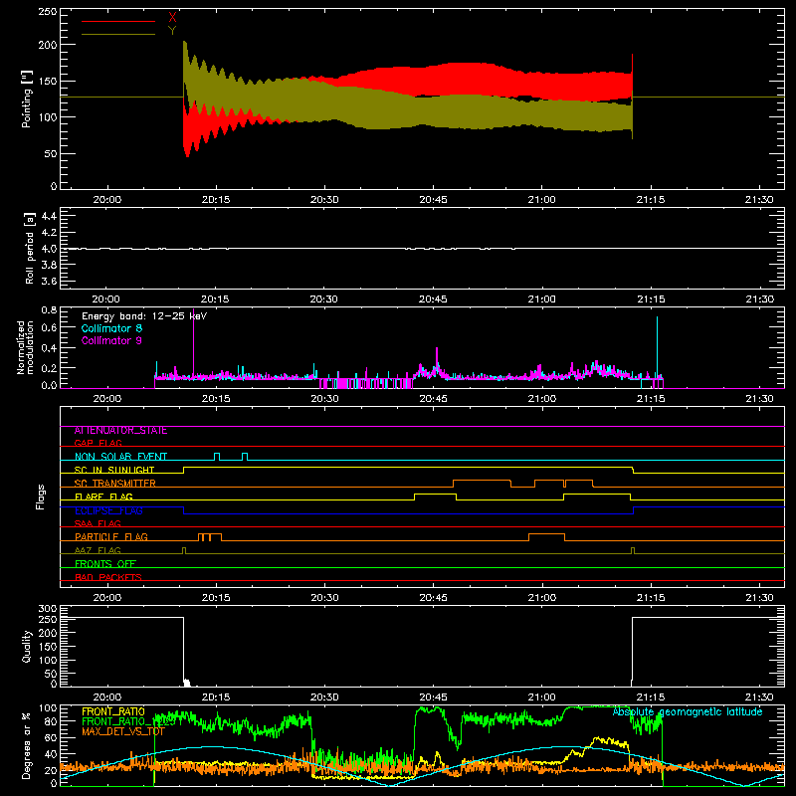Click the 20:00 tick under Quality plot
796x796 pixels.
tap(107, 697)
